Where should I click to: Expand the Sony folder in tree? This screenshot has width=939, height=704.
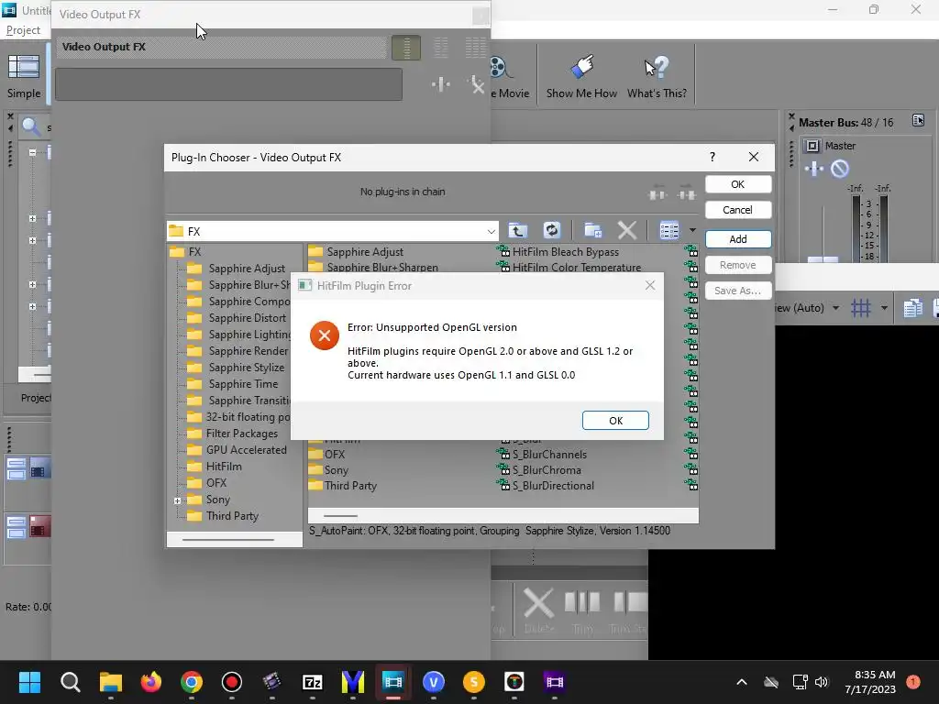[177, 500]
